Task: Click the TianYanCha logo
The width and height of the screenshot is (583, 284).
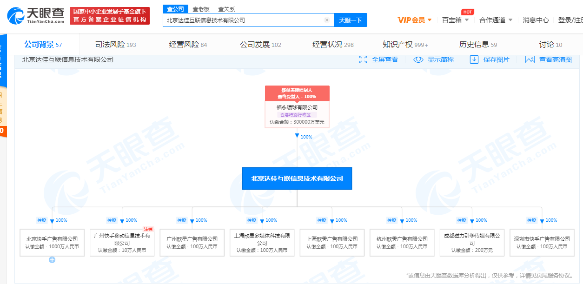Action: [36, 15]
